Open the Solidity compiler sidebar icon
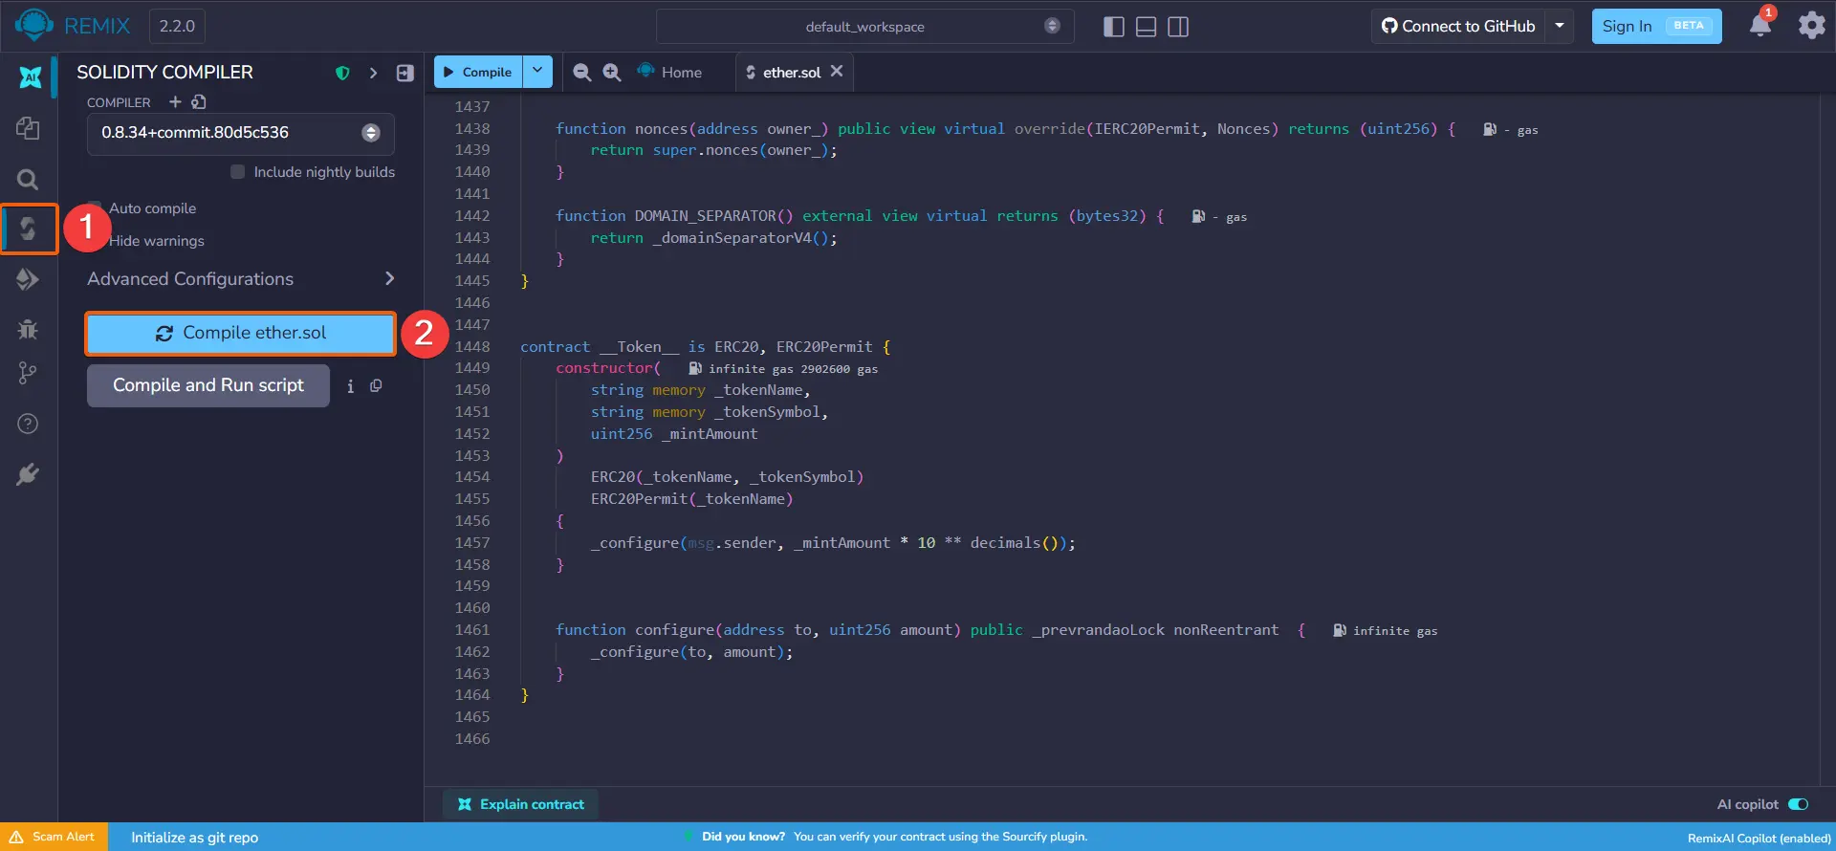This screenshot has height=851, width=1836. coord(29,229)
